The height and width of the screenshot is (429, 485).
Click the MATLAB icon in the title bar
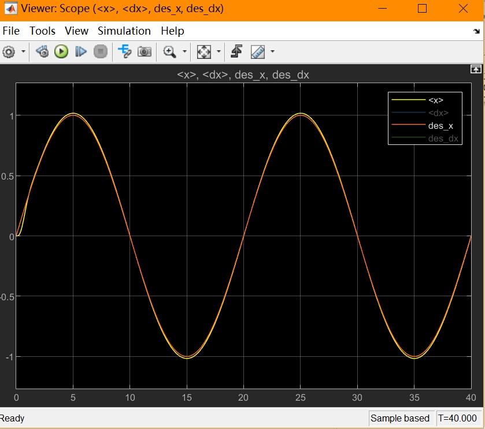click(x=10, y=8)
